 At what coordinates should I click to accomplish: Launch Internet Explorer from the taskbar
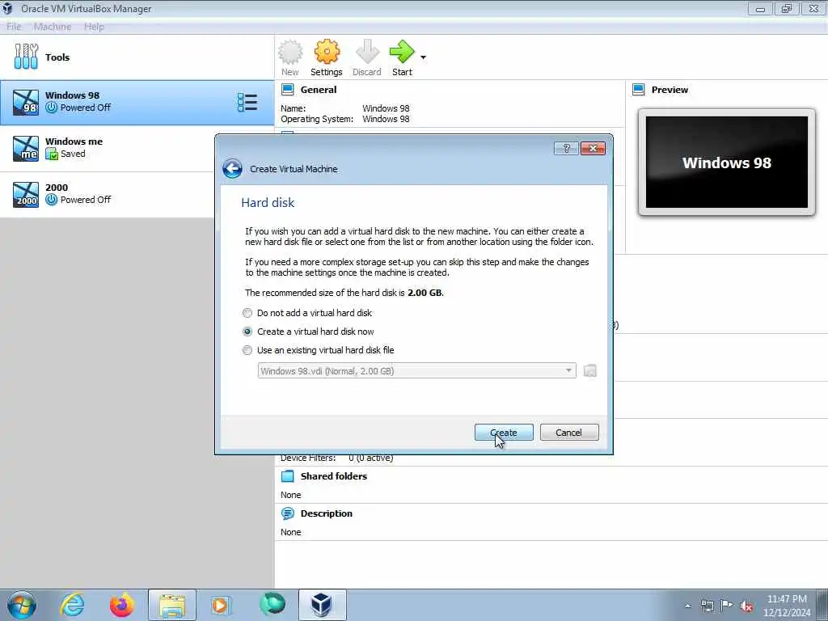pos(72,605)
